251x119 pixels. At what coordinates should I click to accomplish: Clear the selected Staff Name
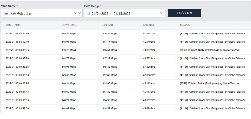point(75,13)
